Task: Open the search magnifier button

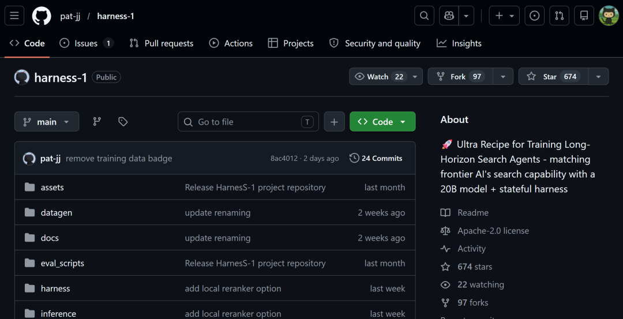Action: point(425,16)
